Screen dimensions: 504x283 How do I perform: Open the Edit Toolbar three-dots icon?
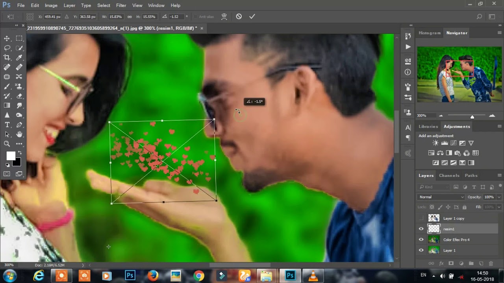[19, 144]
